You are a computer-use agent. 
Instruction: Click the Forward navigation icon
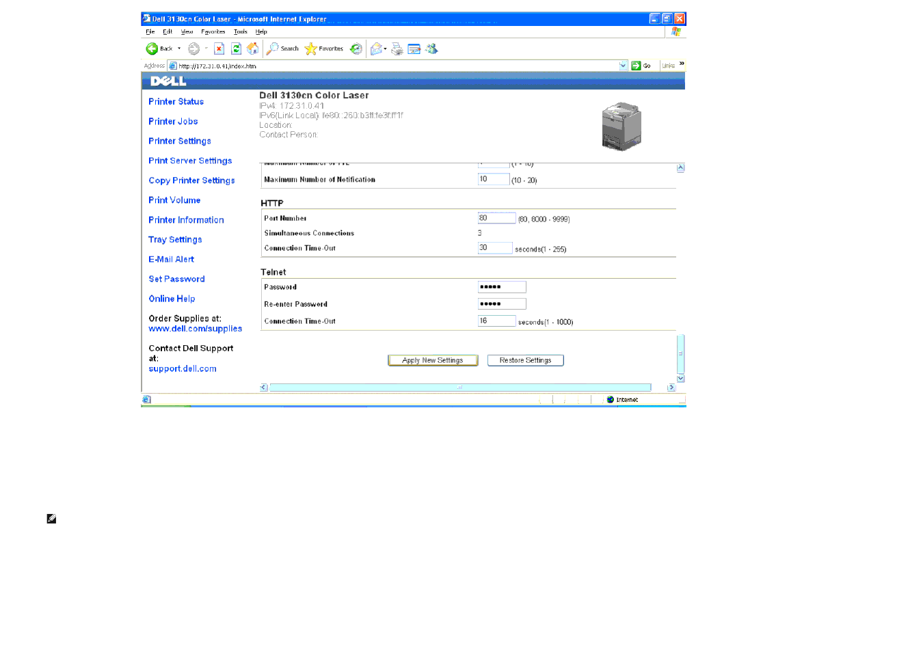(194, 49)
